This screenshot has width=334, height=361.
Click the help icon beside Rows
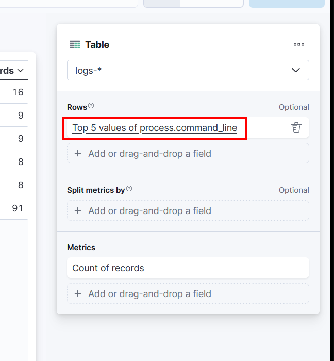(91, 106)
